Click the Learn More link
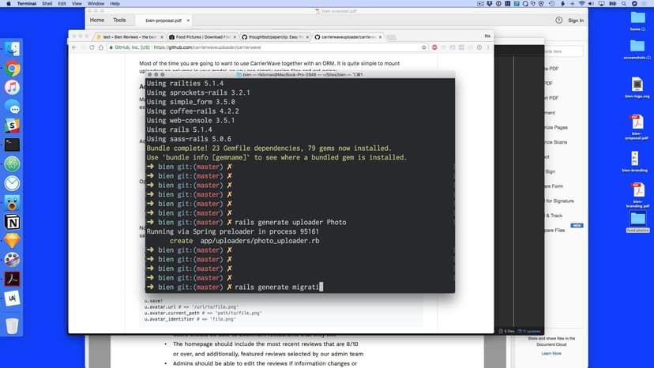This screenshot has height=368, width=654. point(551,353)
